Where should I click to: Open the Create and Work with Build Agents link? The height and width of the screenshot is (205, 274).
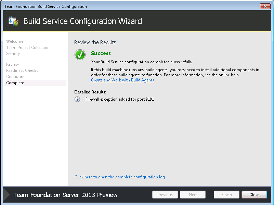(x=122, y=80)
